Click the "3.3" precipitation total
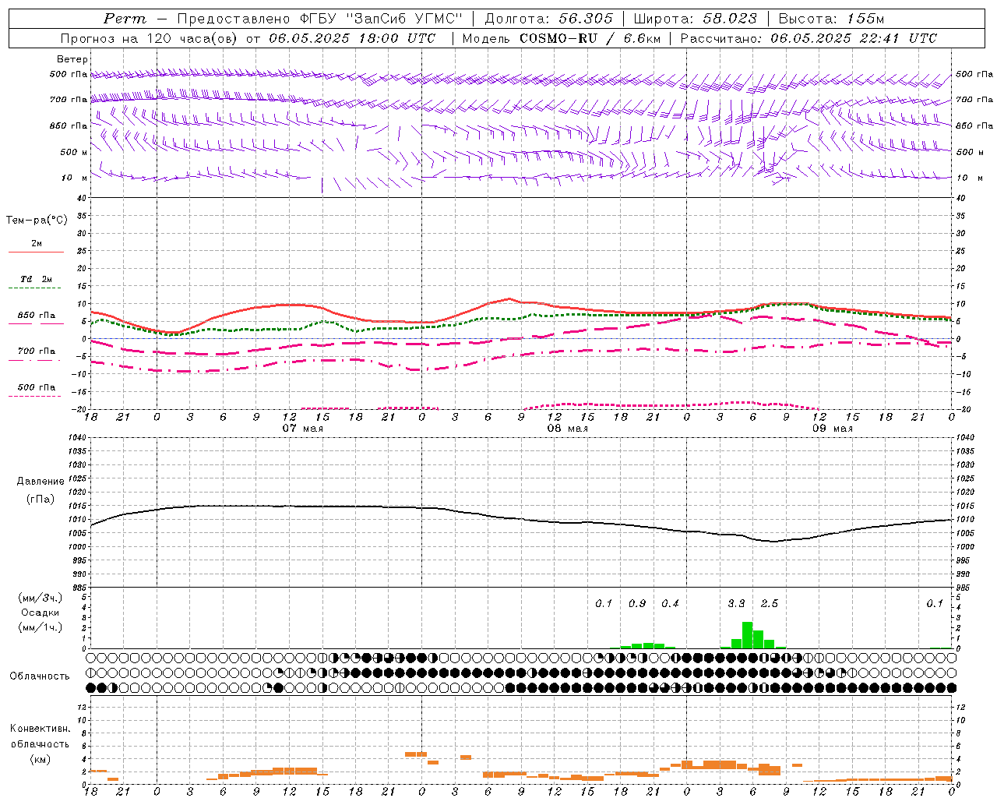This screenshot has width=997, height=798. pos(736,603)
